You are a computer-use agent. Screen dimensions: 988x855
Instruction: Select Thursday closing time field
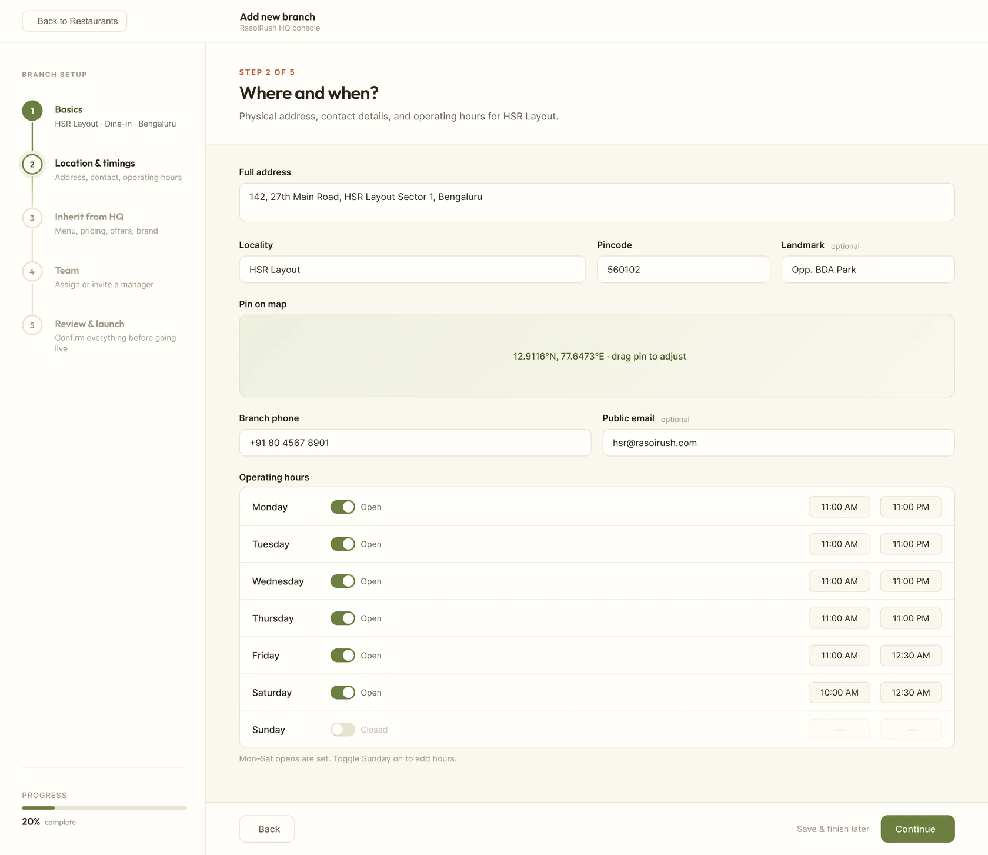tap(910, 618)
